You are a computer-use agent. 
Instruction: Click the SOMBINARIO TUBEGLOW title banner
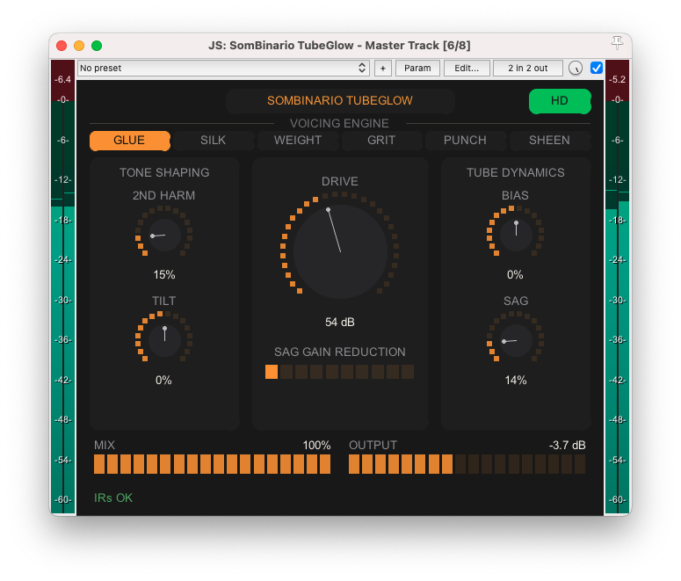pyautogui.click(x=340, y=101)
